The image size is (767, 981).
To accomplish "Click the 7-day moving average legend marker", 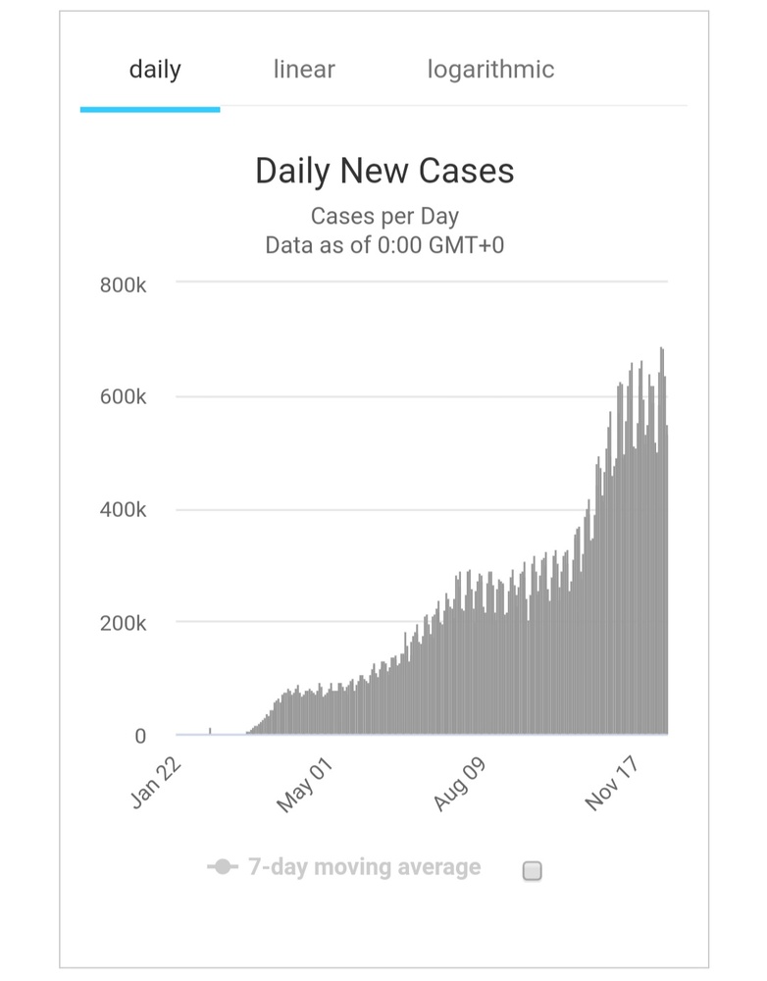I will [x=224, y=865].
